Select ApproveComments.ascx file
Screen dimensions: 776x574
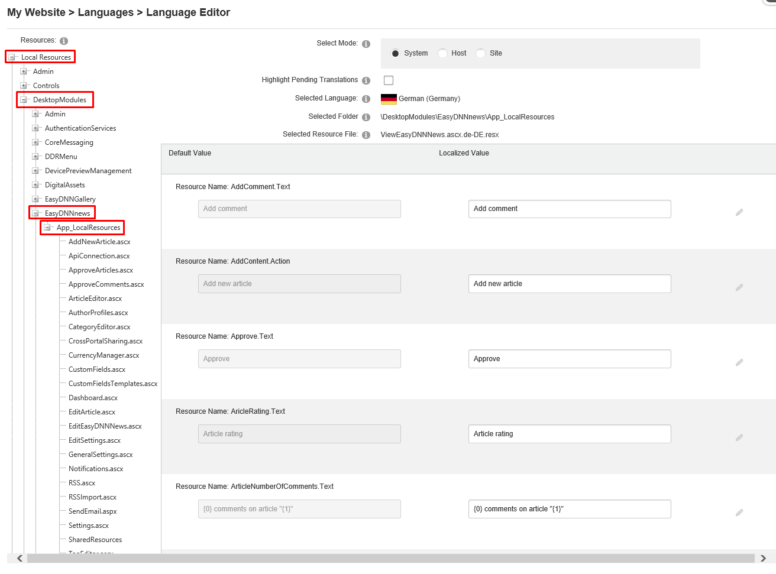point(106,284)
